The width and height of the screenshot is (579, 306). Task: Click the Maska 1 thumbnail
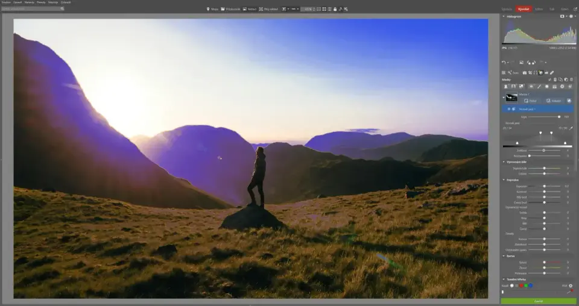pyautogui.click(x=511, y=97)
